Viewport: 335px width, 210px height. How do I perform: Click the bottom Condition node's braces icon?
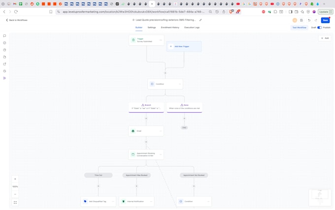pyautogui.click(x=181, y=201)
